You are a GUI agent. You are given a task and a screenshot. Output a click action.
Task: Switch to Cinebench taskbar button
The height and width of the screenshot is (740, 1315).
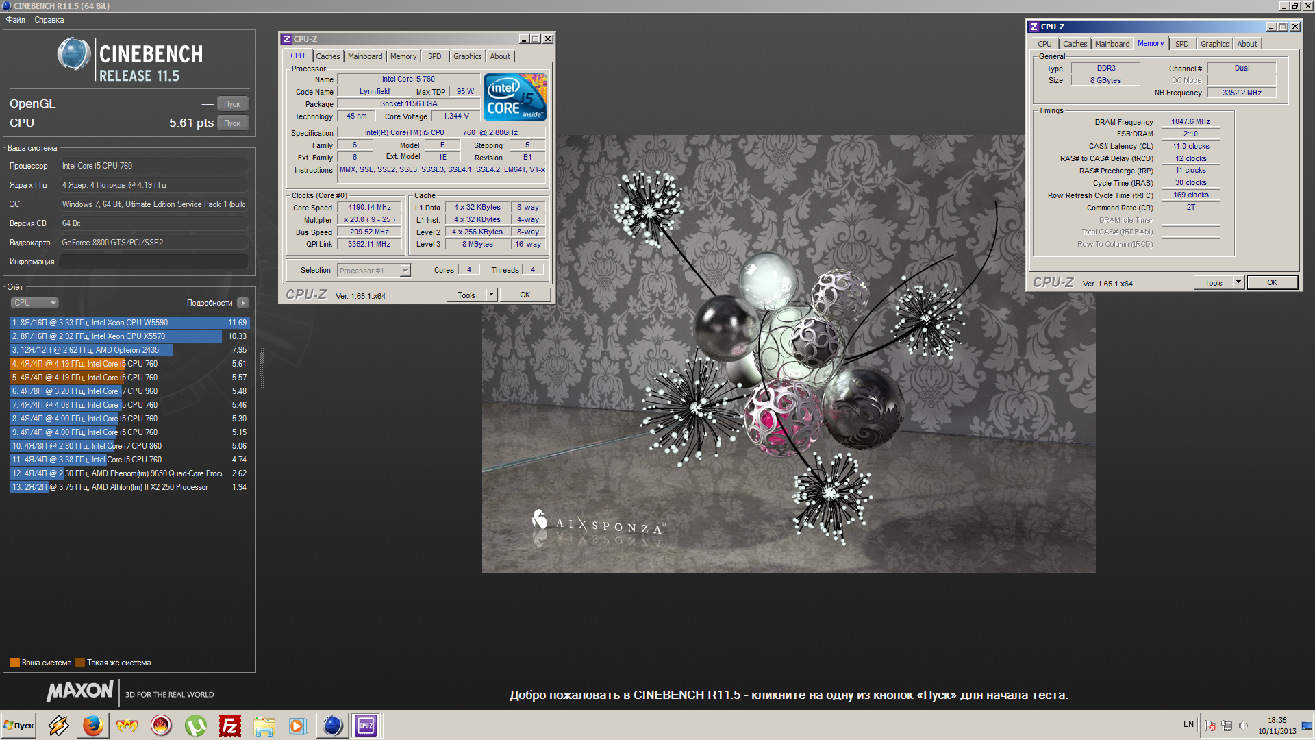pos(332,725)
